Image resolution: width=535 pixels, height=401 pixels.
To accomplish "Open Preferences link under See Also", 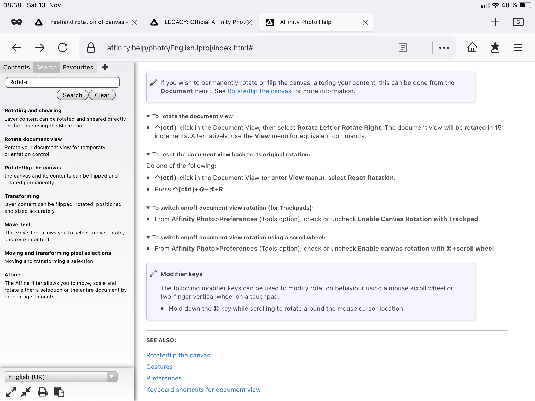I will tap(164, 378).
